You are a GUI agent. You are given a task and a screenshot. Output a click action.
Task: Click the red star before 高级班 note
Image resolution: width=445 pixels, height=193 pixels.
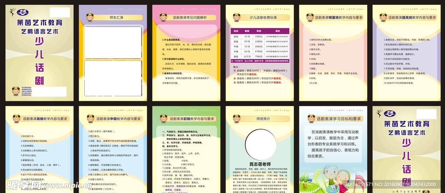coord(234,78)
